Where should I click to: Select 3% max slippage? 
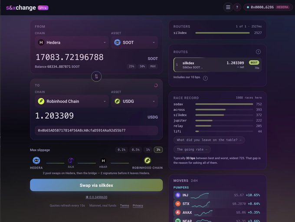coord(158,150)
